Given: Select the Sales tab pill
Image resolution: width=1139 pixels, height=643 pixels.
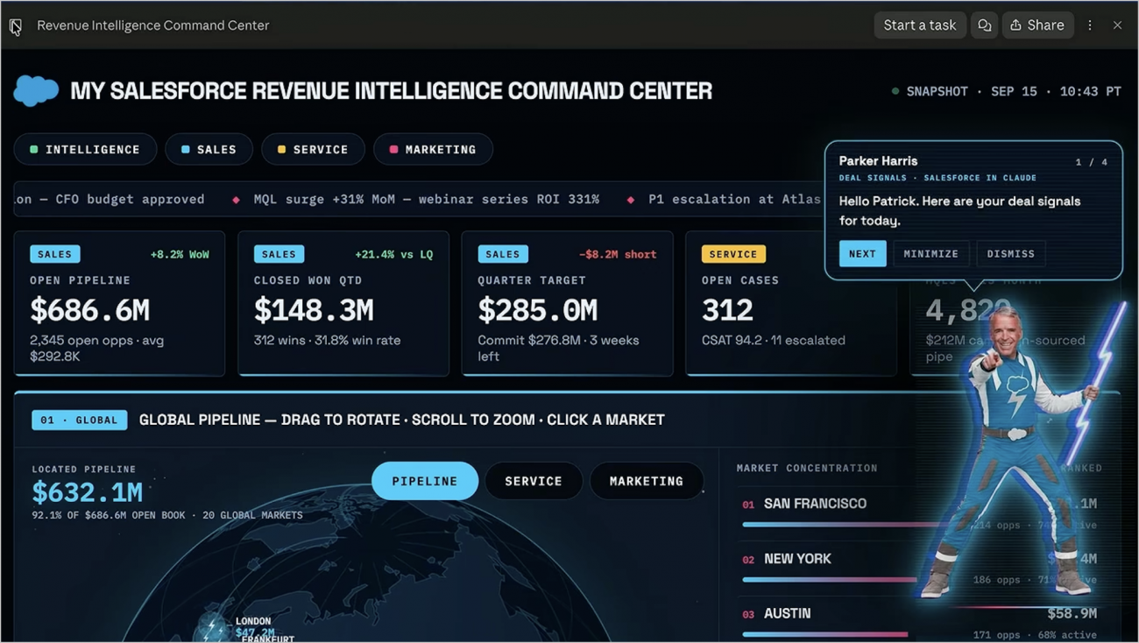Looking at the screenshot, I should 209,150.
